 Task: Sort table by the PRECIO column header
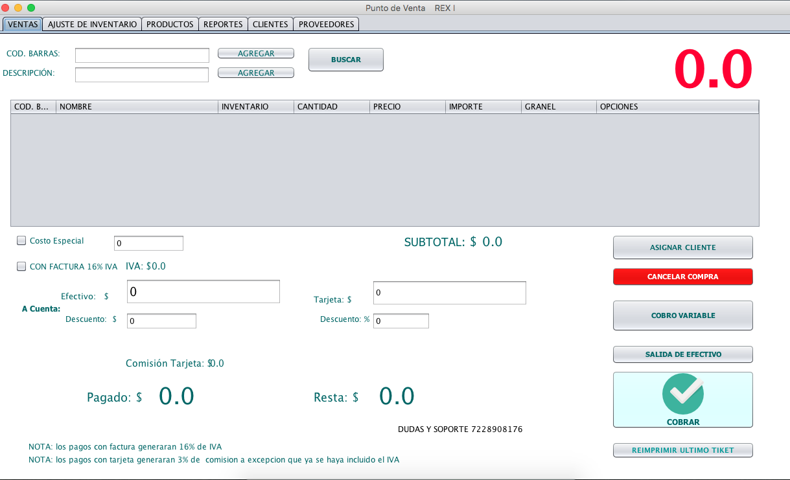click(407, 107)
